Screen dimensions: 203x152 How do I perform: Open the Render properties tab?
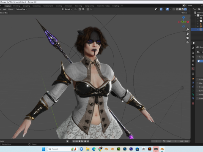click(193, 53)
